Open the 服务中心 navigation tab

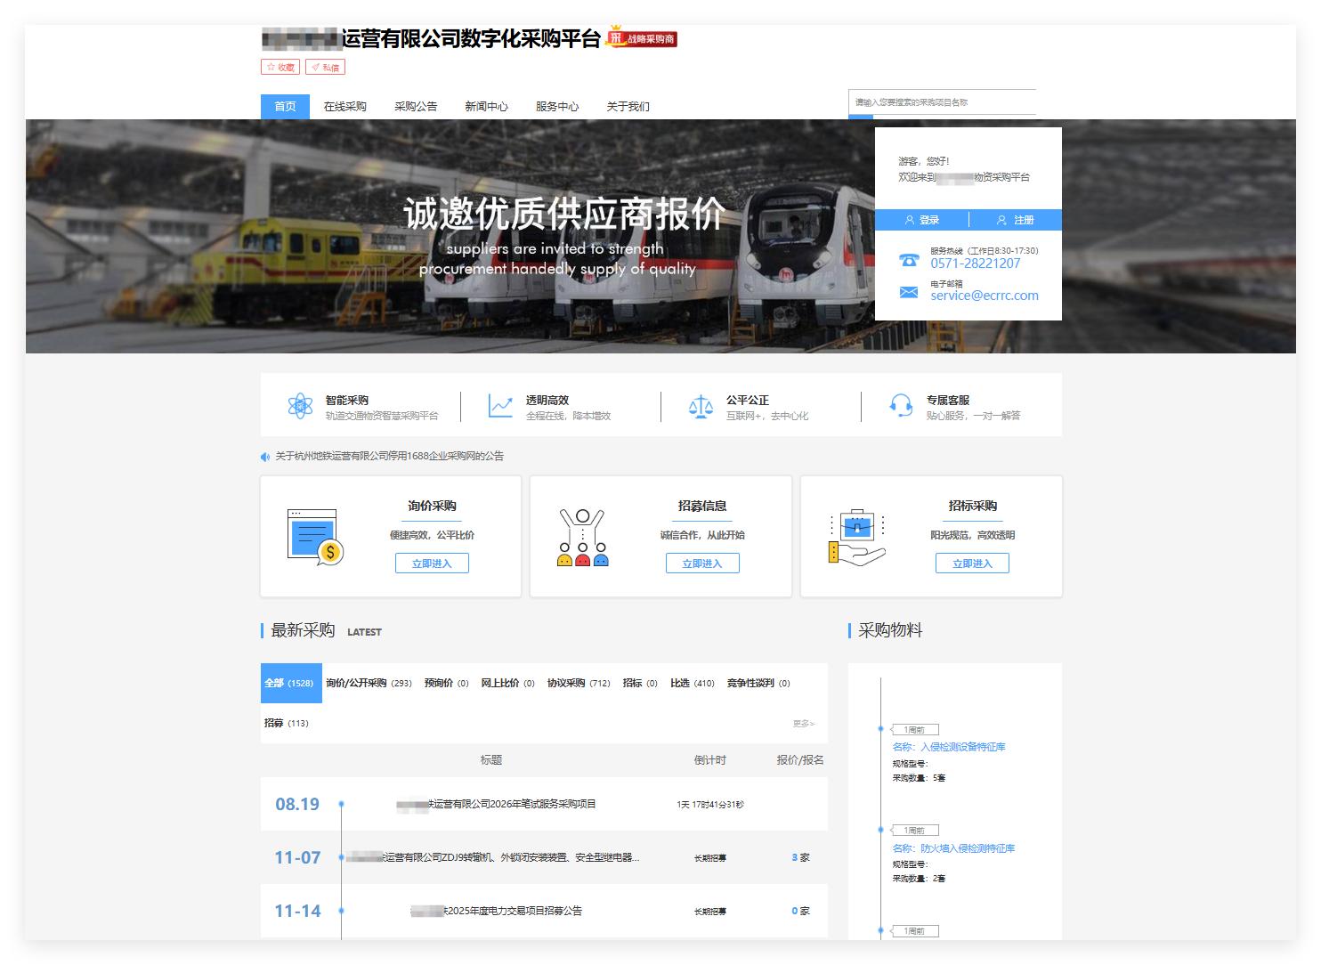tap(557, 106)
